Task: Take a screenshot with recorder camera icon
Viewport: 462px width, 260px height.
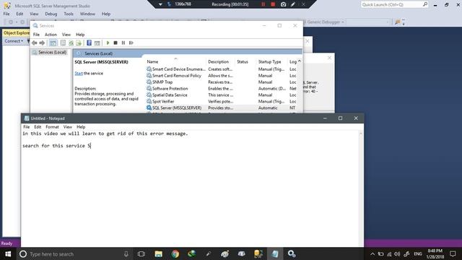Action: coord(283,4)
